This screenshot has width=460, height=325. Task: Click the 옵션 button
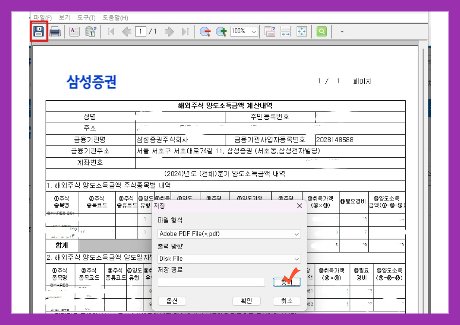[x=172, y=301]
